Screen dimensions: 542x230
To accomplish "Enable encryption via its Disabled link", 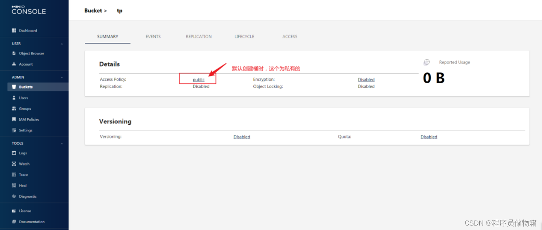I will (366, 79).
